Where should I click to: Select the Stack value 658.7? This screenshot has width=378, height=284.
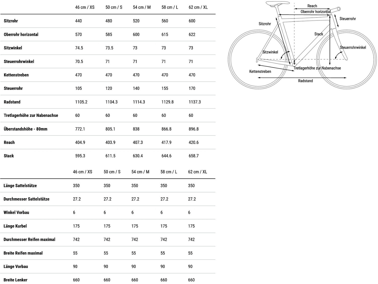(194, 156)
